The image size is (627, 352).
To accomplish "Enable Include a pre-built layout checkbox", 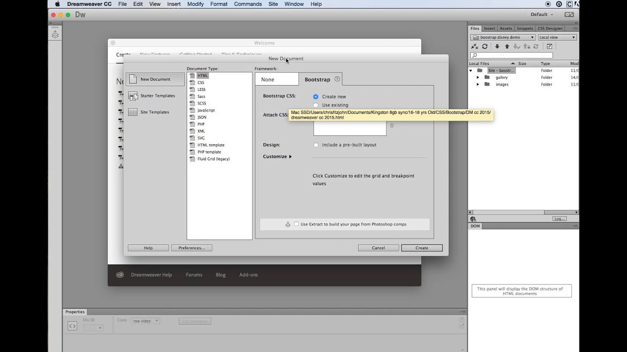I will point(316,145).
